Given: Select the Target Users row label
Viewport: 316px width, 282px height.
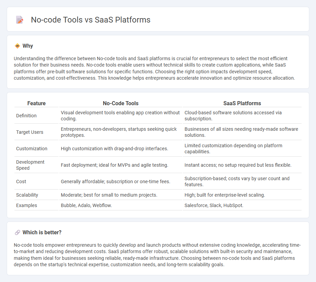Looking at the screenshot, I should point(30,132).
